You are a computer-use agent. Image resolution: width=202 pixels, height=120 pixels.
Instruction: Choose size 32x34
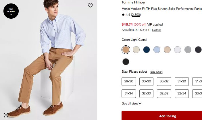pyautogui.click(x=182, y=94)
